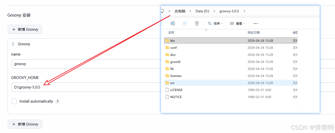Image resolution: width=335 pixels, height=133 pixels.
Task: Select the doc folder name
Action: [x=173, y=55]
